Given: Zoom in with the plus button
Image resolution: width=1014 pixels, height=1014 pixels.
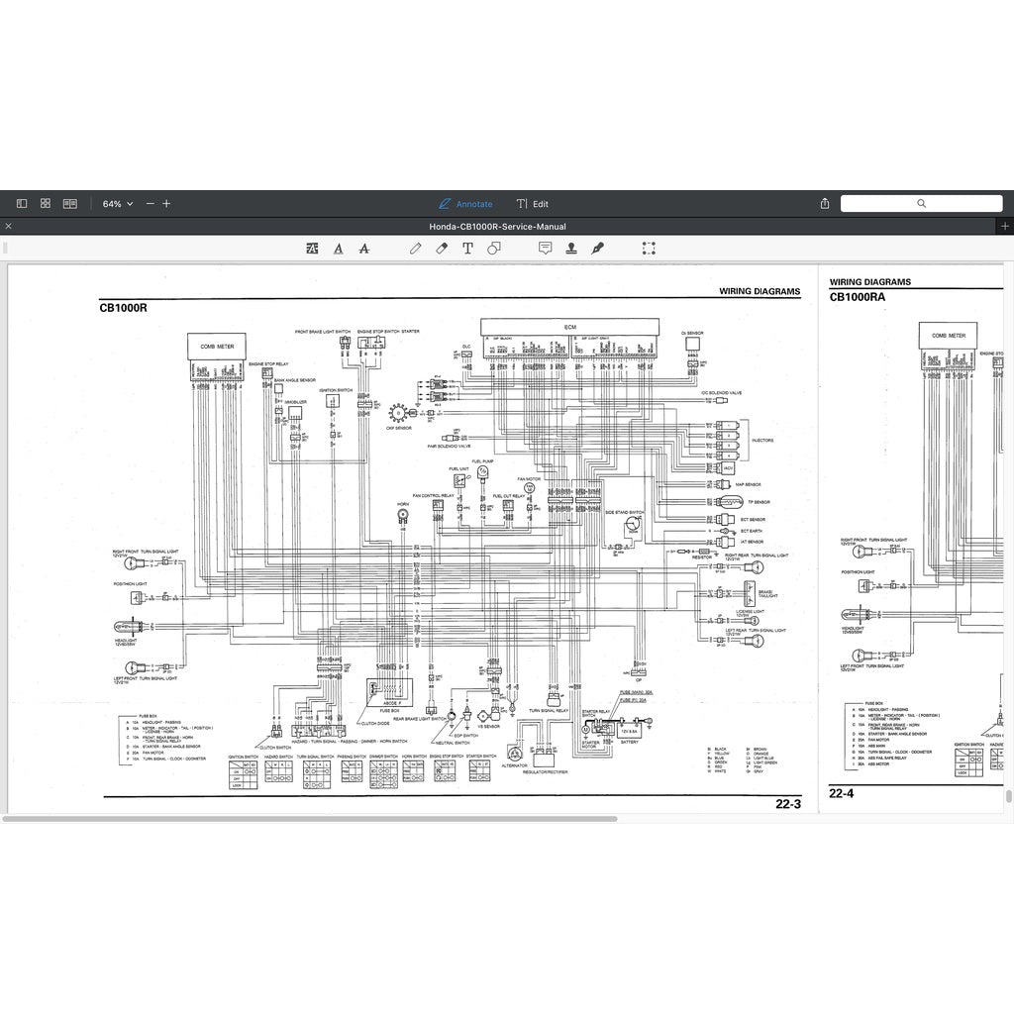Looking at the screenshot, I should click(166, 204).
